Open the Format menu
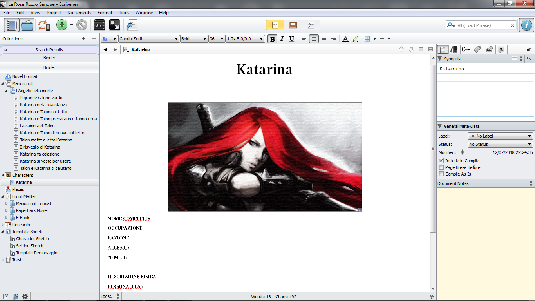Viewport: 535px width, 301px height. [105, 13]
